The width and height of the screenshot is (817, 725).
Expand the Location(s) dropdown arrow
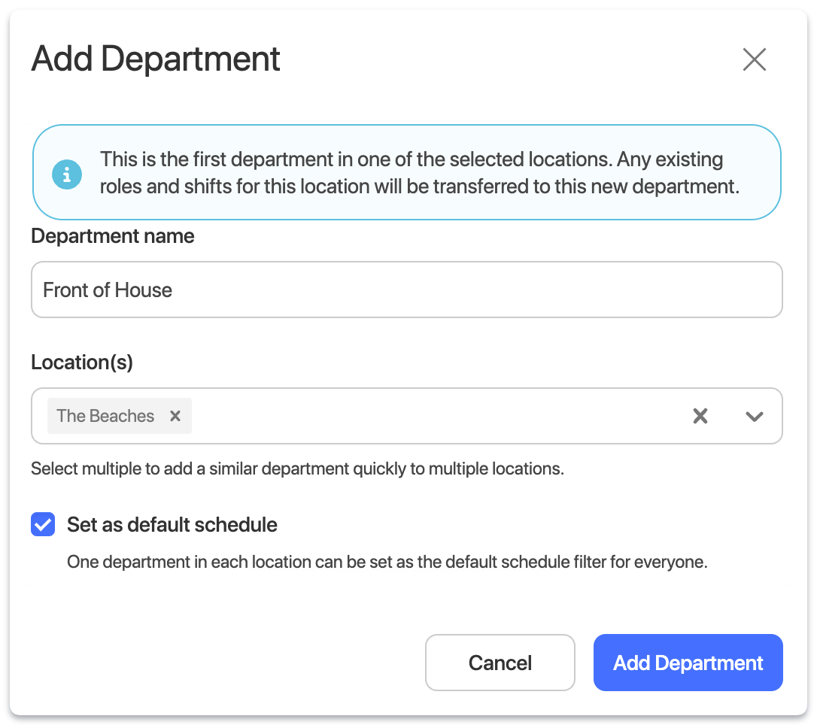tap(754, 416)
